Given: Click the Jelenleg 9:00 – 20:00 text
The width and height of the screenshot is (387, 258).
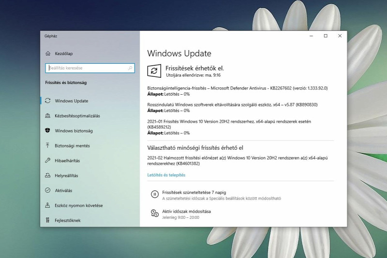Looking at the screenshot, I should (180, 217).
